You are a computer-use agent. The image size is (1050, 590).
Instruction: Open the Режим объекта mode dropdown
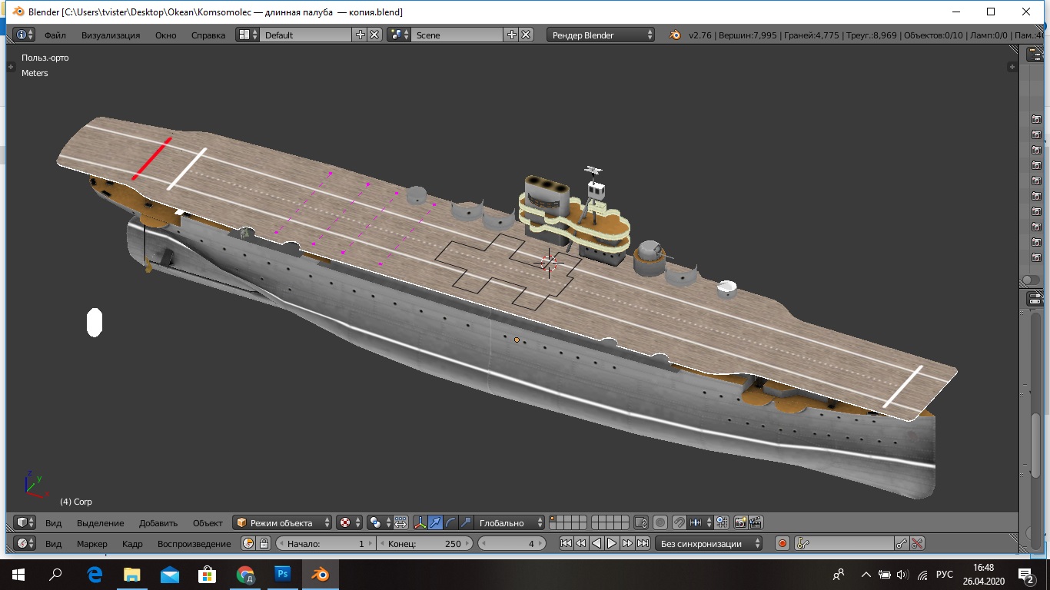click(283, 522)
